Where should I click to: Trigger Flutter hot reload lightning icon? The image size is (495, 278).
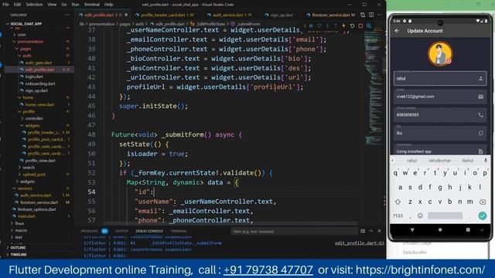[343, 25]
